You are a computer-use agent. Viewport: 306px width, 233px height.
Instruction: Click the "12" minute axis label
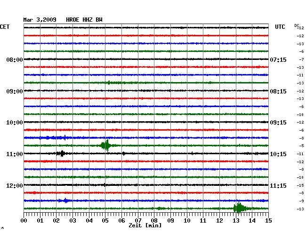[x=219, y=220]
